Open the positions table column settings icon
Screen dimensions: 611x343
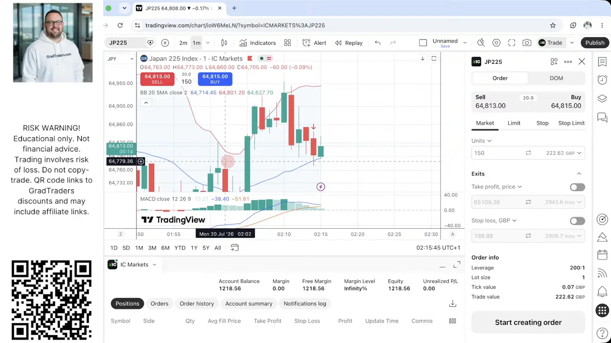click(x=453, y=321)
